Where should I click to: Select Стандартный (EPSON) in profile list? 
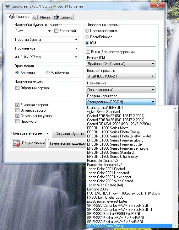[x=129, y=108]
